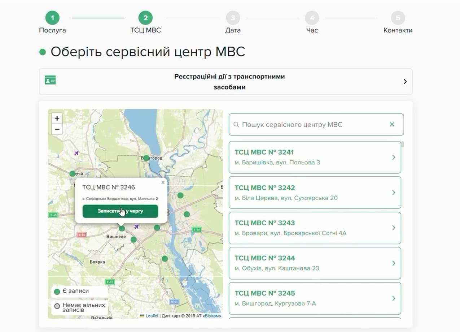Click the ID card icon in service banner
The width and height of the screenshot is (460, 332).
click(x=50, y=80)
